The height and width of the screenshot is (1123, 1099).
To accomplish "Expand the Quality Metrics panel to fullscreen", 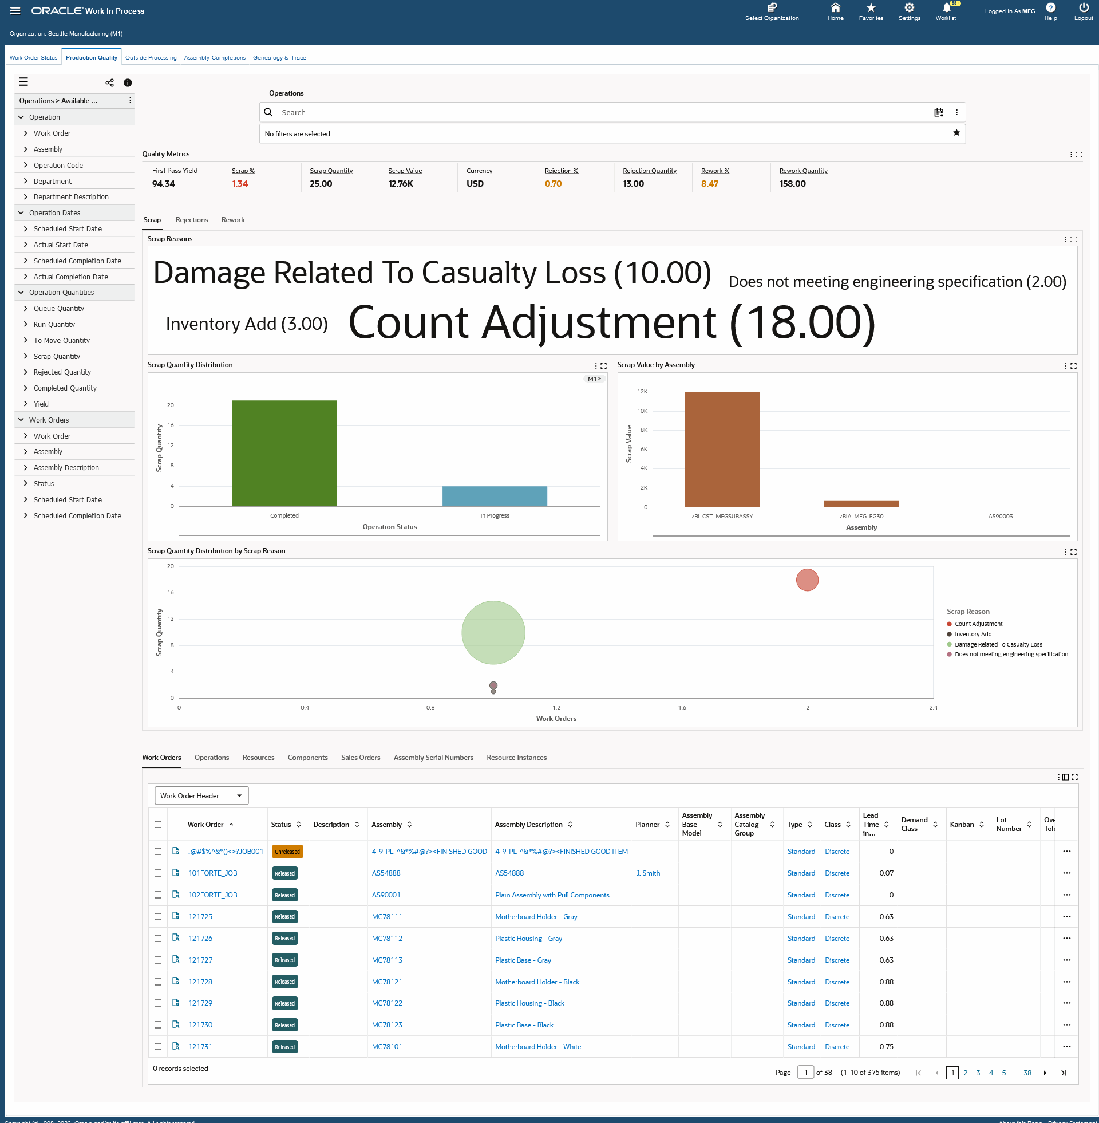I will click(1079, 155).
